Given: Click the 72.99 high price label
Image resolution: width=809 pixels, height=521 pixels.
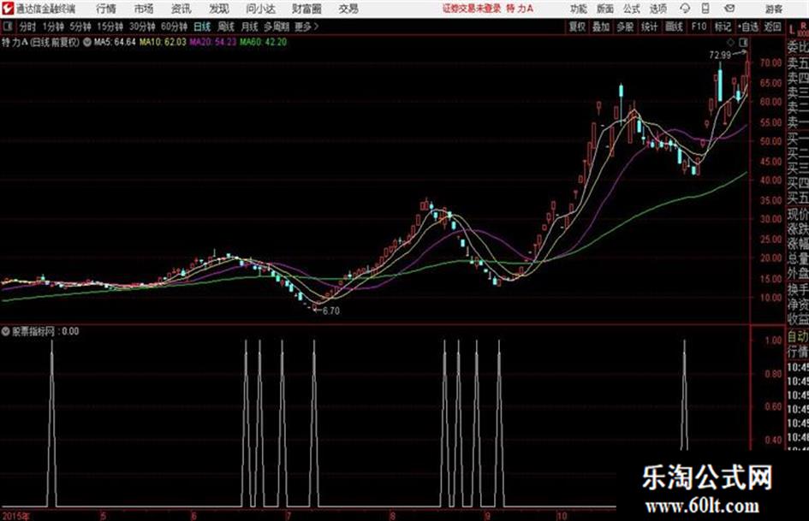Looking at the screenshot, I should point(720,55).
